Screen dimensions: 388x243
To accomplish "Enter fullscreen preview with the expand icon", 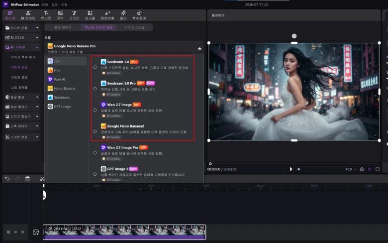I will click(x=378, y=169).
